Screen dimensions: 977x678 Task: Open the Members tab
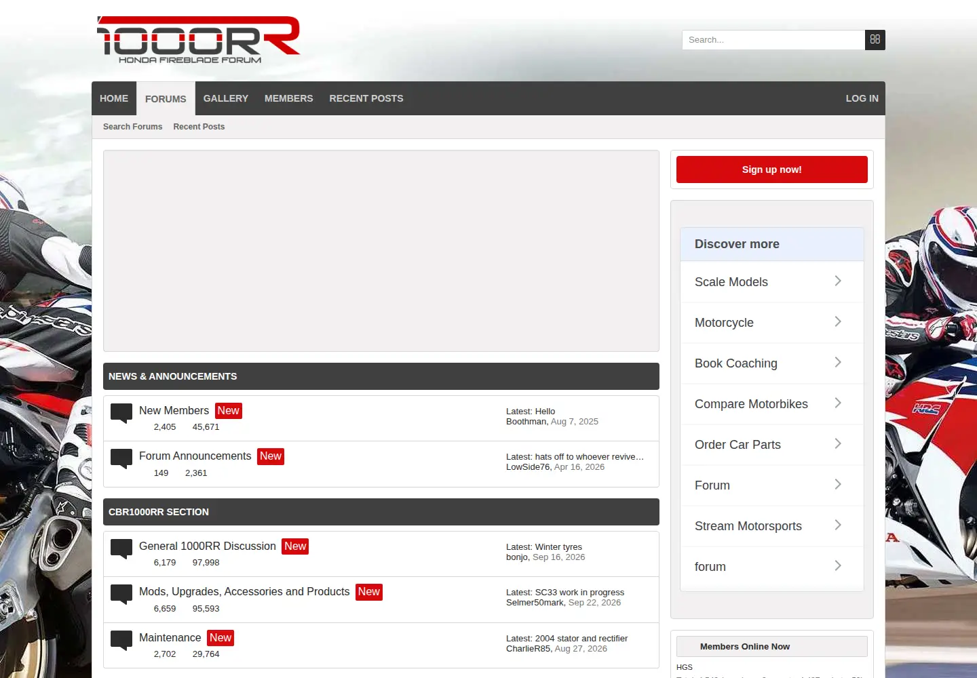coord(289,98)
